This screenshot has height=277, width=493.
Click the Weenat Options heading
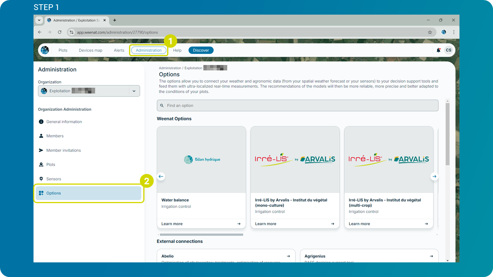[x=174, y=119]
